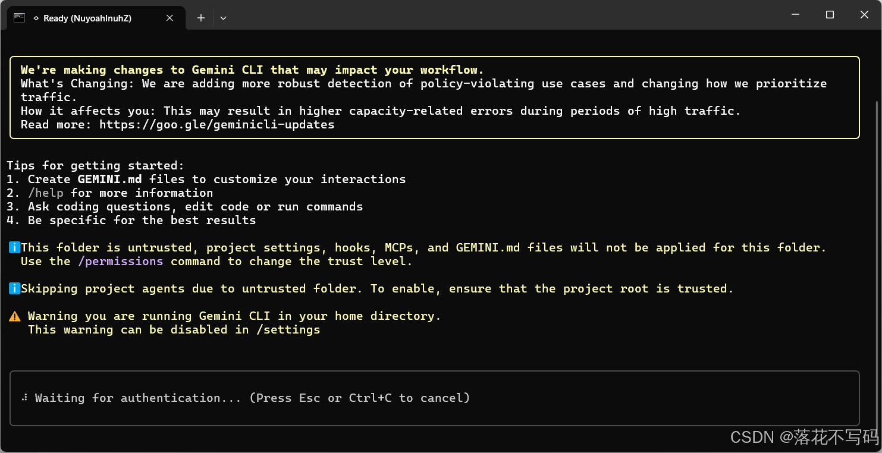The width and height of the screenshot is (882, 453).
Task: Open the goo.gle/geminicli-updates link
Action: coord(216,124)
